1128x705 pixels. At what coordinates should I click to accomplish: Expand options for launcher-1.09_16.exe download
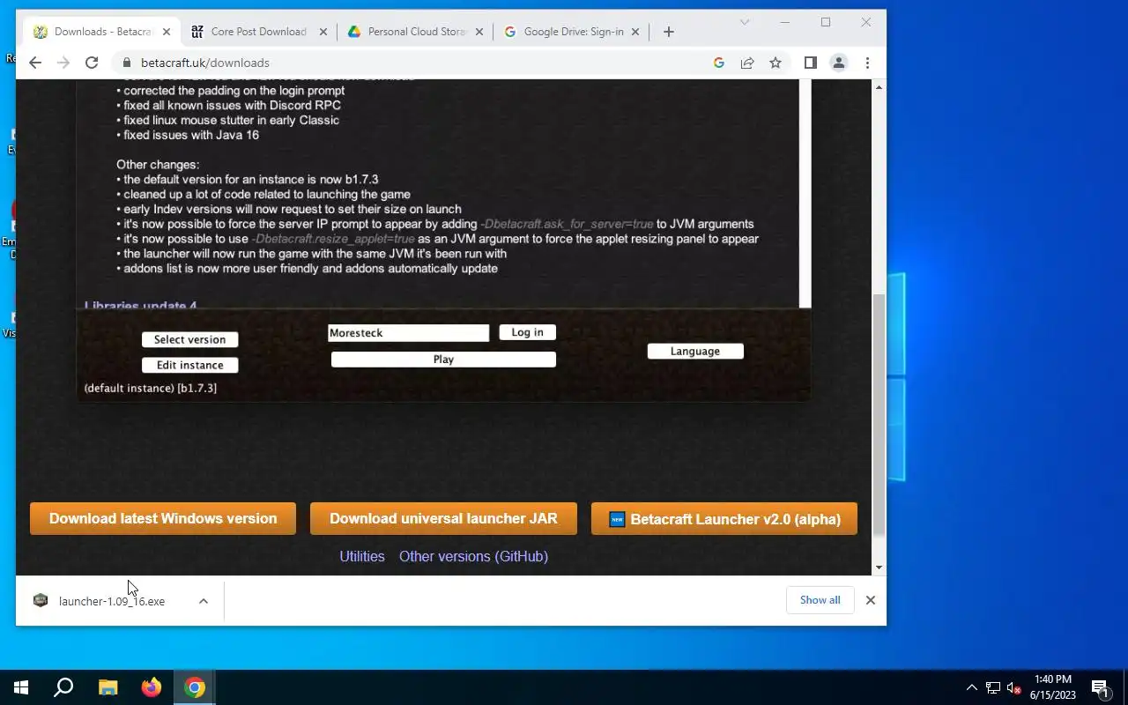pos(204,601)
